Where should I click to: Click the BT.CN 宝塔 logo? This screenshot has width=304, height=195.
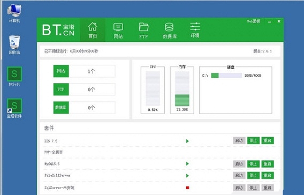[58, 30]
